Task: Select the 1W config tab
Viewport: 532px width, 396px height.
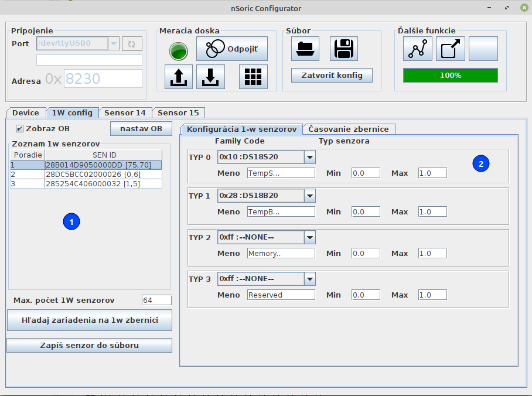Action: pyautogui.click(x=72, y=112)
